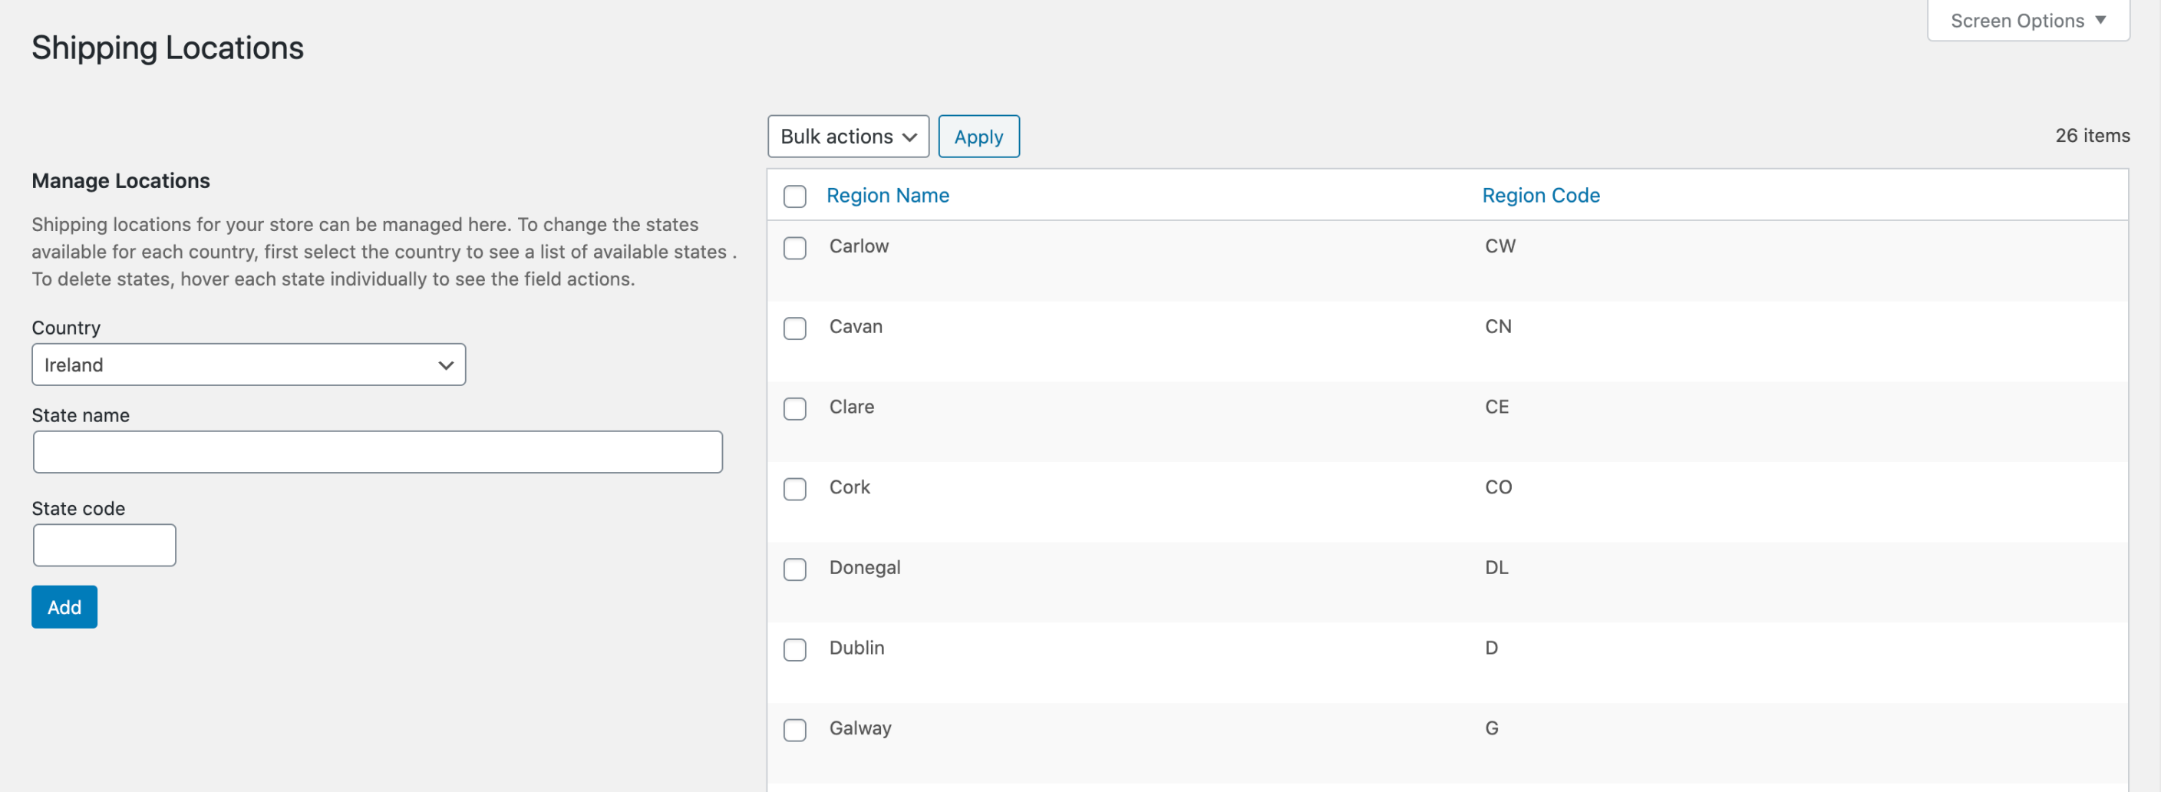This screenshot has height=792, width=2161.
Task: Click the Shipping Locations page heading
Action: tap(167, 48)
